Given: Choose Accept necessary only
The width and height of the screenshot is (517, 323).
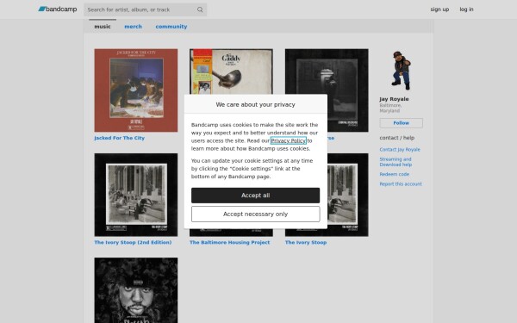Looking at the screenshot, I should [255, 214].
